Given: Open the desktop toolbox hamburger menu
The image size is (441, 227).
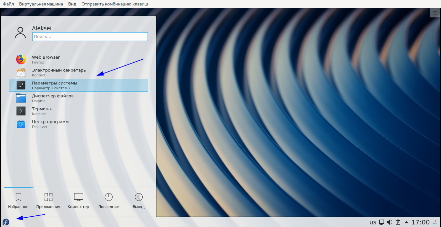Looking at the screenshot, I should pyautogui.click(x=435, y=13).
